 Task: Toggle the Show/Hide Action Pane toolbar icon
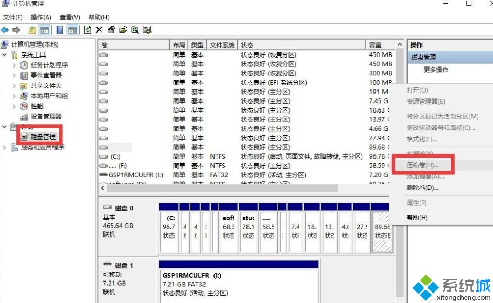(72, 30)
